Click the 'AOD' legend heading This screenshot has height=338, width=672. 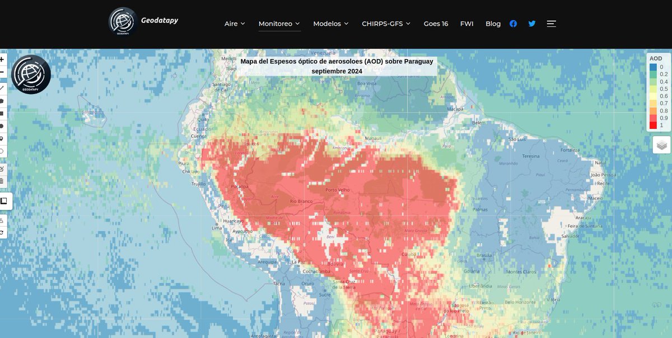pos(656,58)
